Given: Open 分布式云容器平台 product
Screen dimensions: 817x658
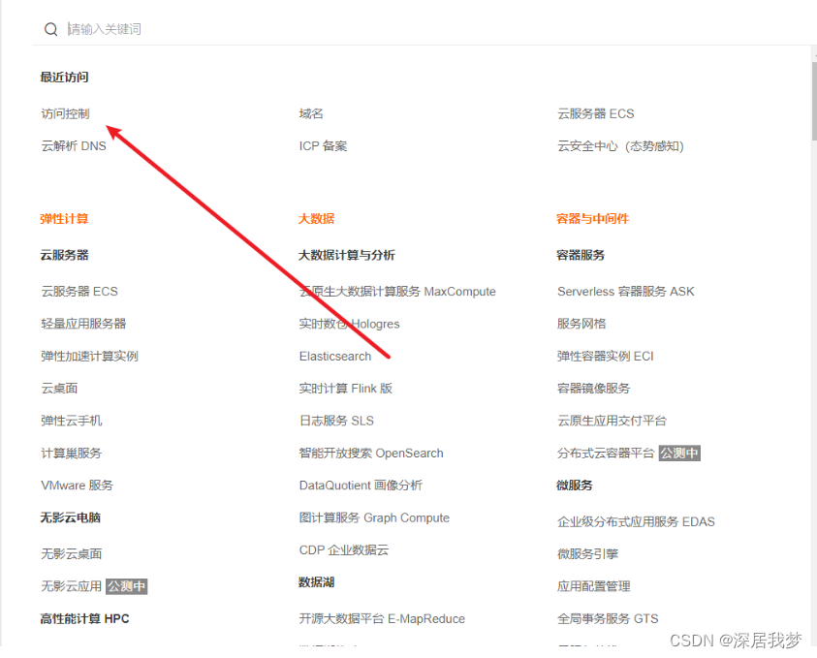Looking at the screenshot, I should (606, 453).
